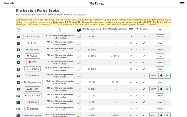Viewport: 187px width, 117px height.
Task: Click XM Group 76.24% loss text
Action: (60, 37)
